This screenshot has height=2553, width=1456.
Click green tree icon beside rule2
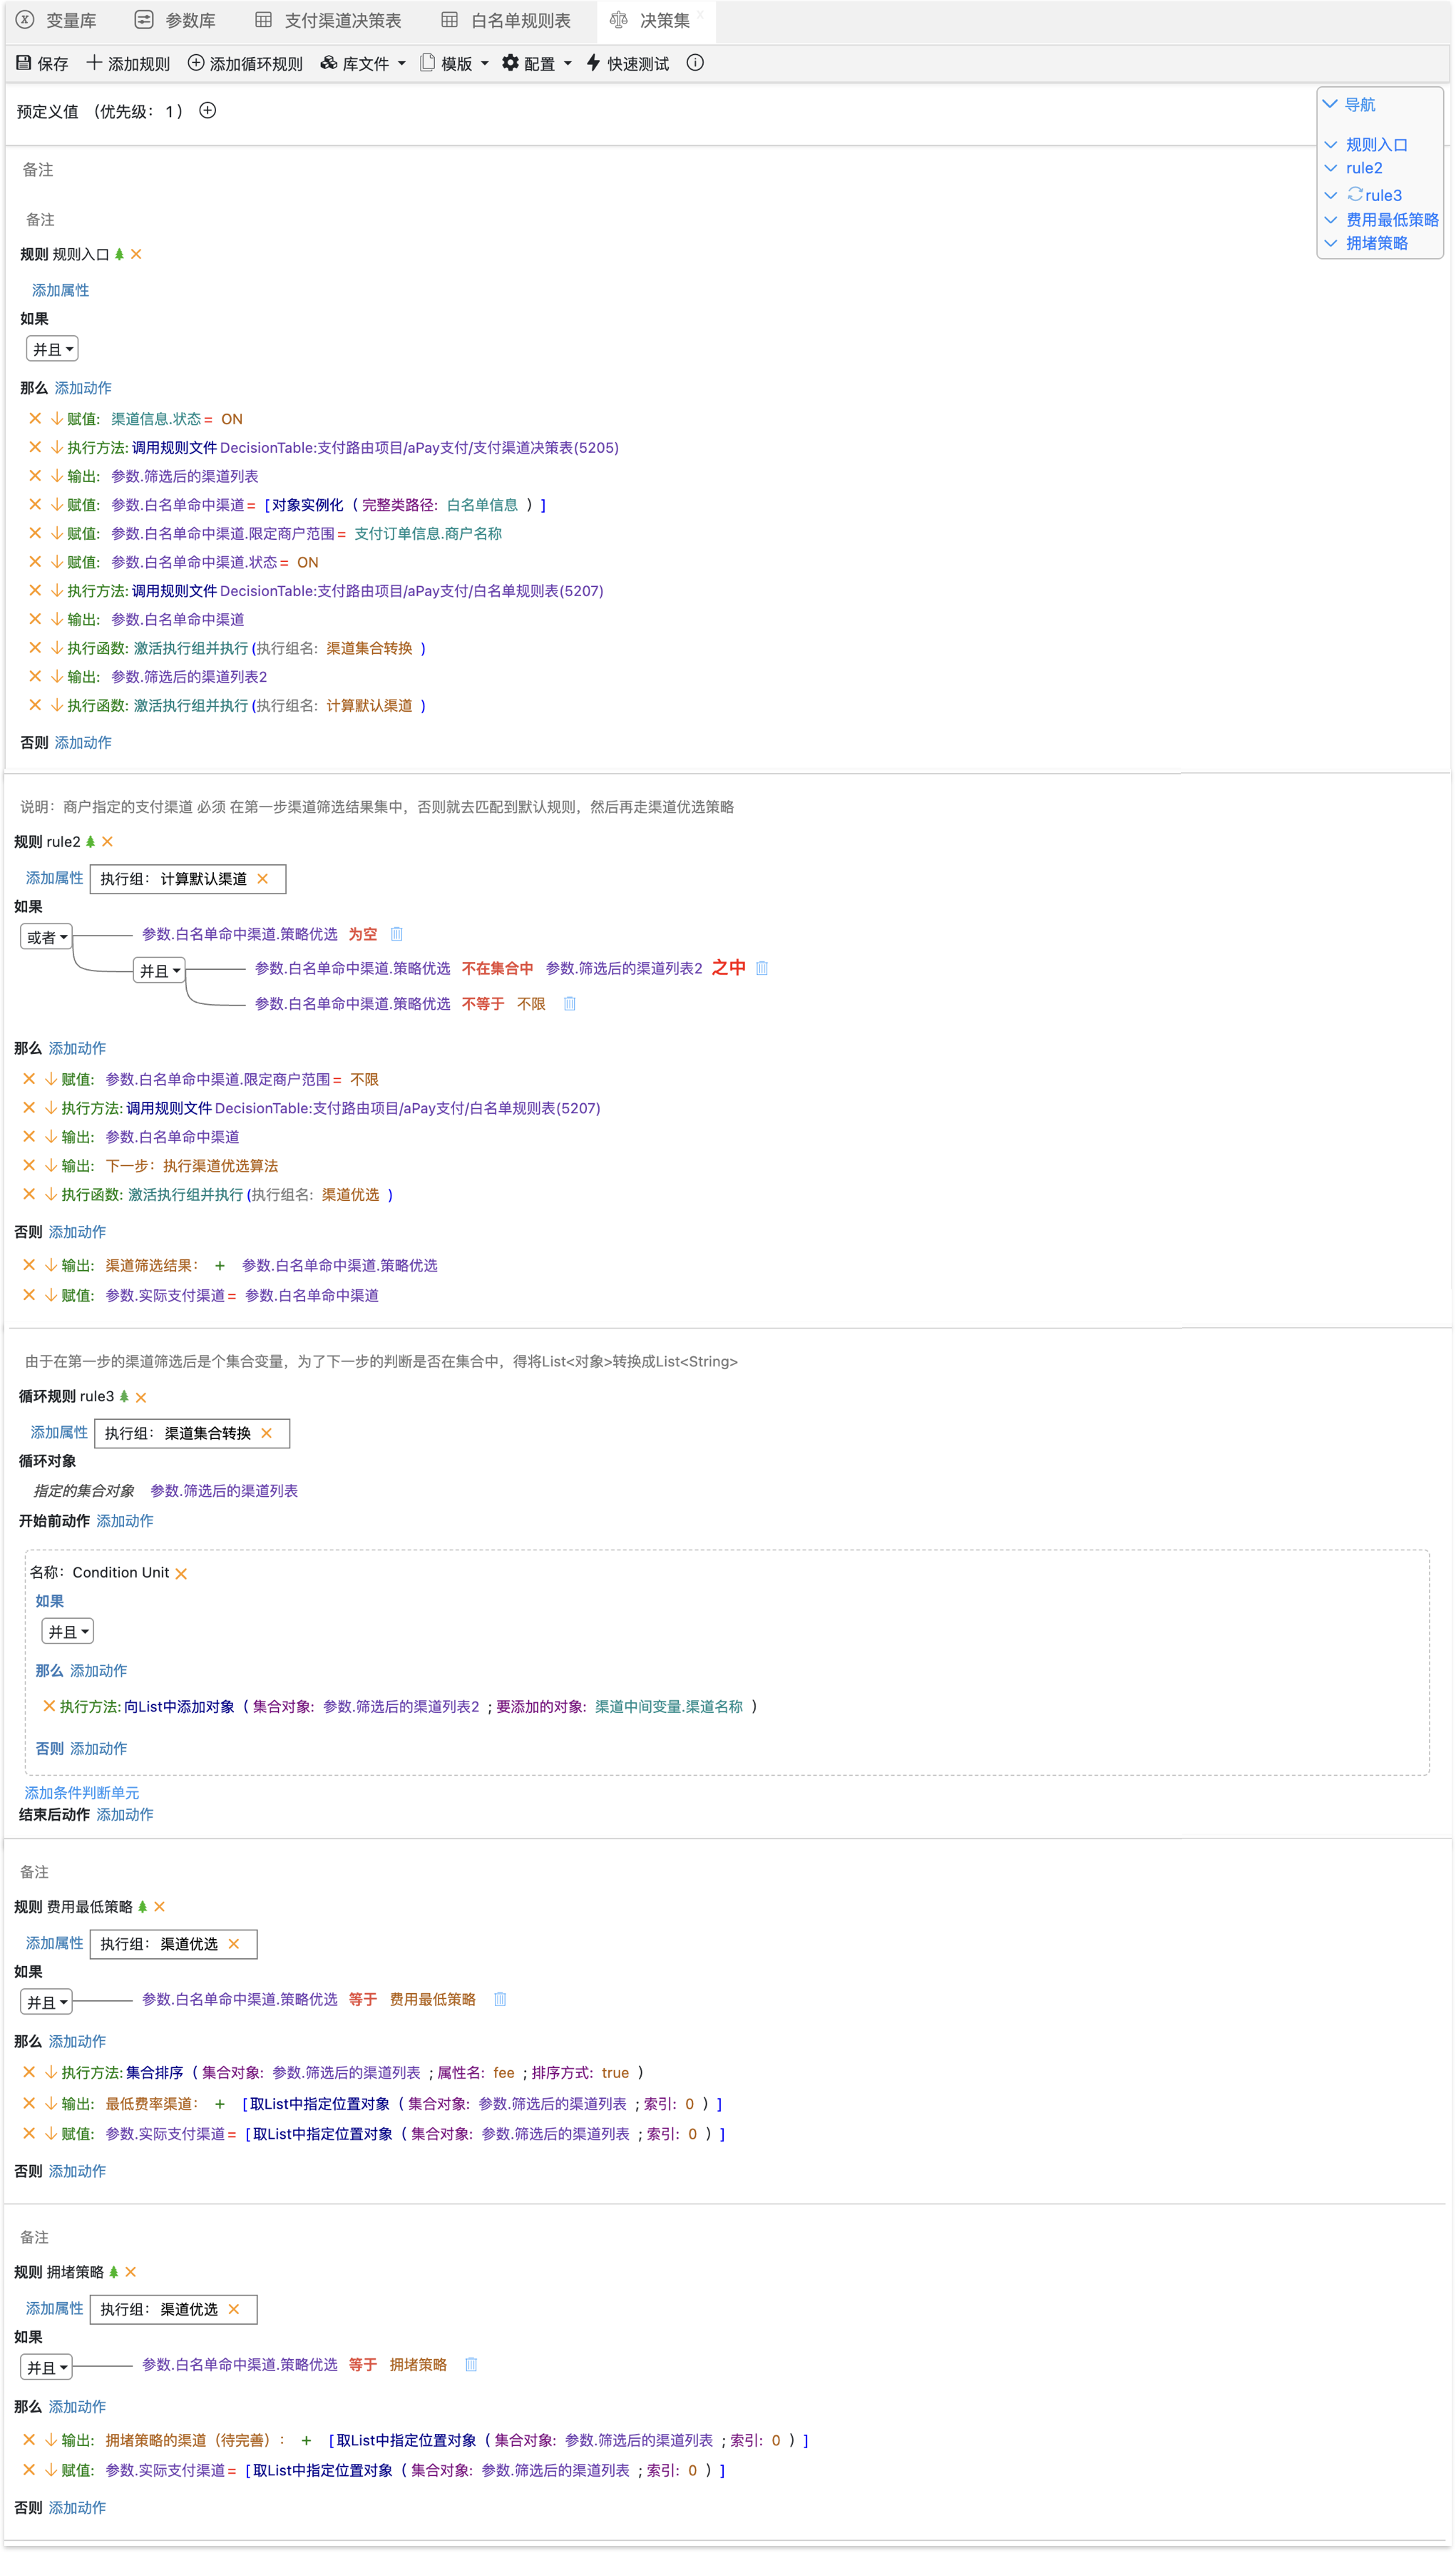coord(91,842)
